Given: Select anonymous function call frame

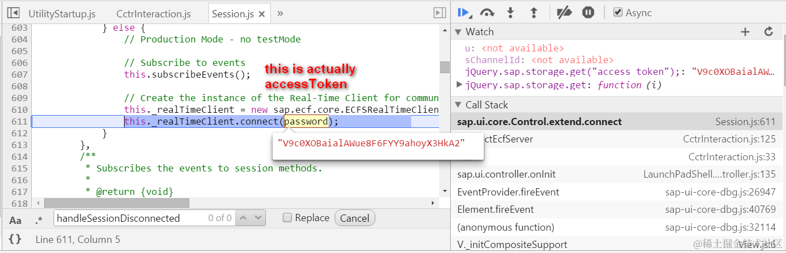Looking at the screenshot, I should (x=616, y=227).
